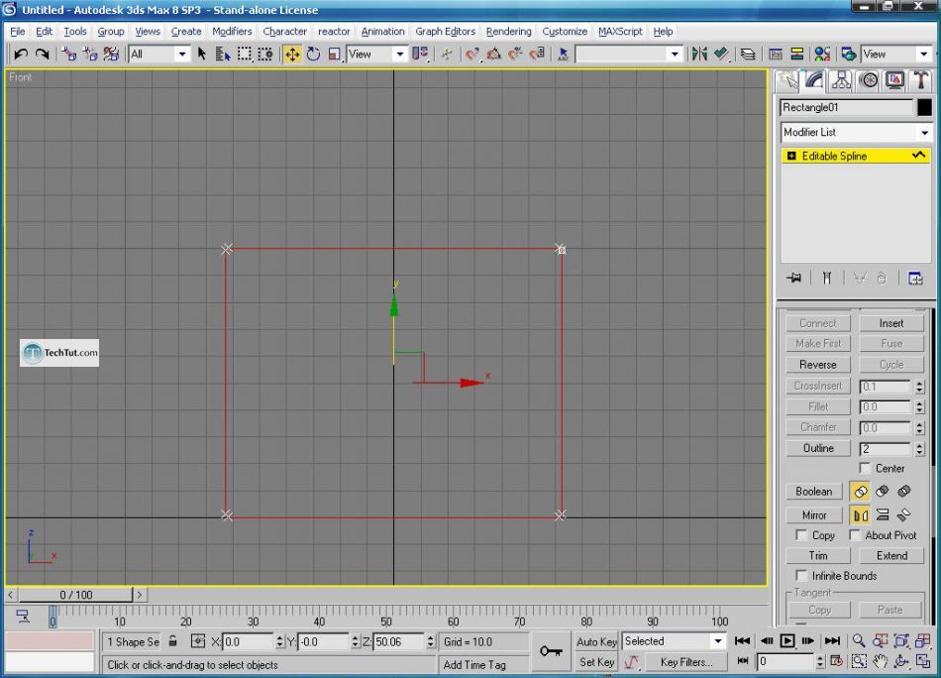Select Mirror Both icon
This screenshot has width=941, height=678.
click(x=904, y=515)
